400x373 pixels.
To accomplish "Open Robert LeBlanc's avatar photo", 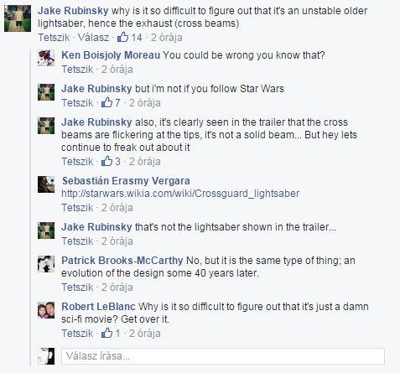I will 46,310.
